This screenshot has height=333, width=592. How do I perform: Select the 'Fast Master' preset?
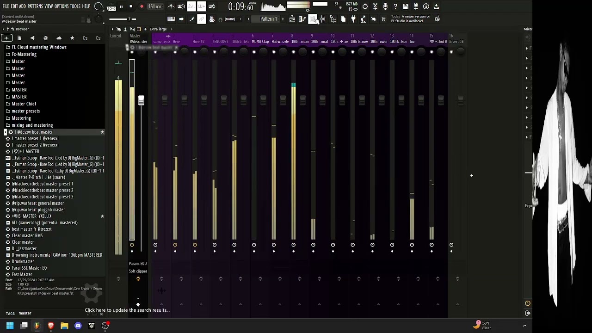[x=22, y=275]
